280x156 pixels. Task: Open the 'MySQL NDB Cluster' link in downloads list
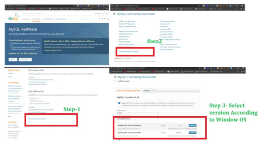tap(126, 34)
